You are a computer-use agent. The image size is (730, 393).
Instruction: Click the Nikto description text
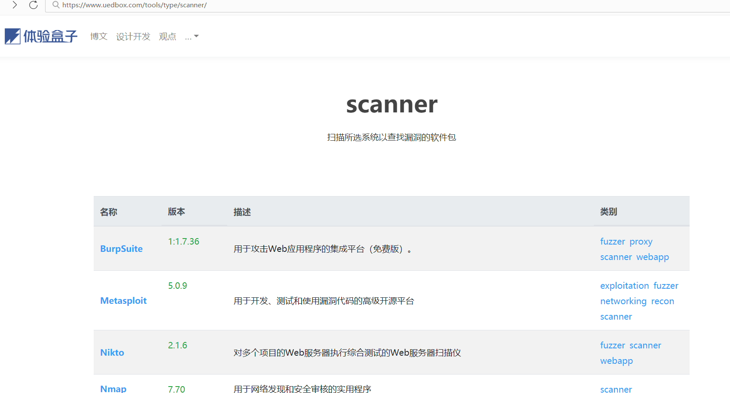(x=347, y=353)
